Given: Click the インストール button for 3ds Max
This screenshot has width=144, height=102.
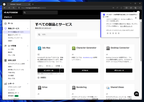Looking at the screenshot, I should click(x=48, y=71).
